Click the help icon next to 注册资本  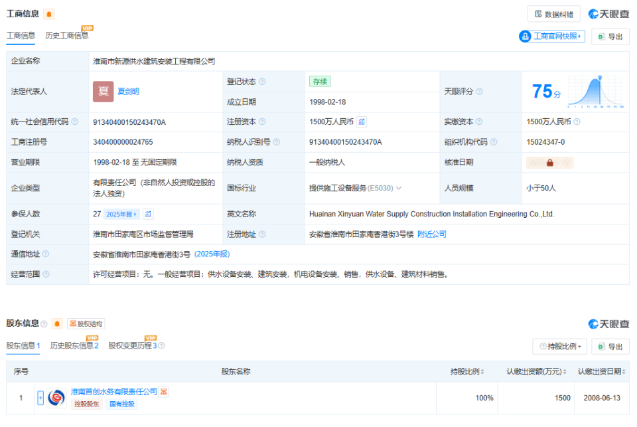(x=262, y=122)
